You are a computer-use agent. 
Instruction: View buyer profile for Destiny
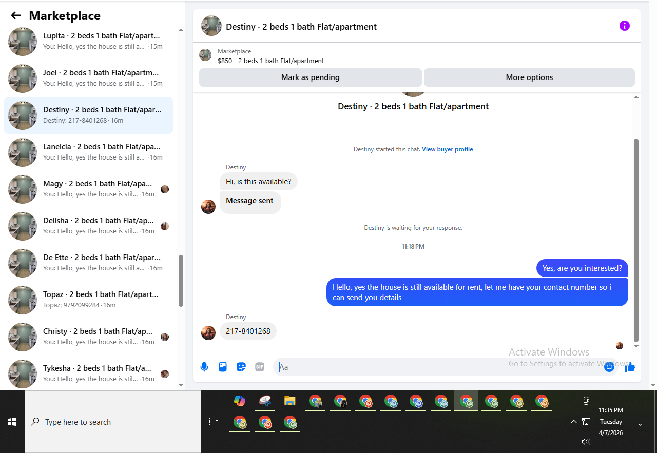click(448, 149)
